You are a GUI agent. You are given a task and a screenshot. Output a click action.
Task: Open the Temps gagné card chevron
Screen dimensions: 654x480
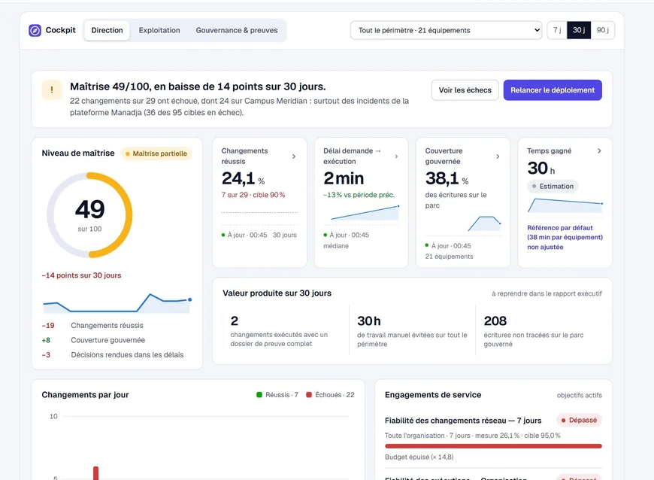point(599,150)
